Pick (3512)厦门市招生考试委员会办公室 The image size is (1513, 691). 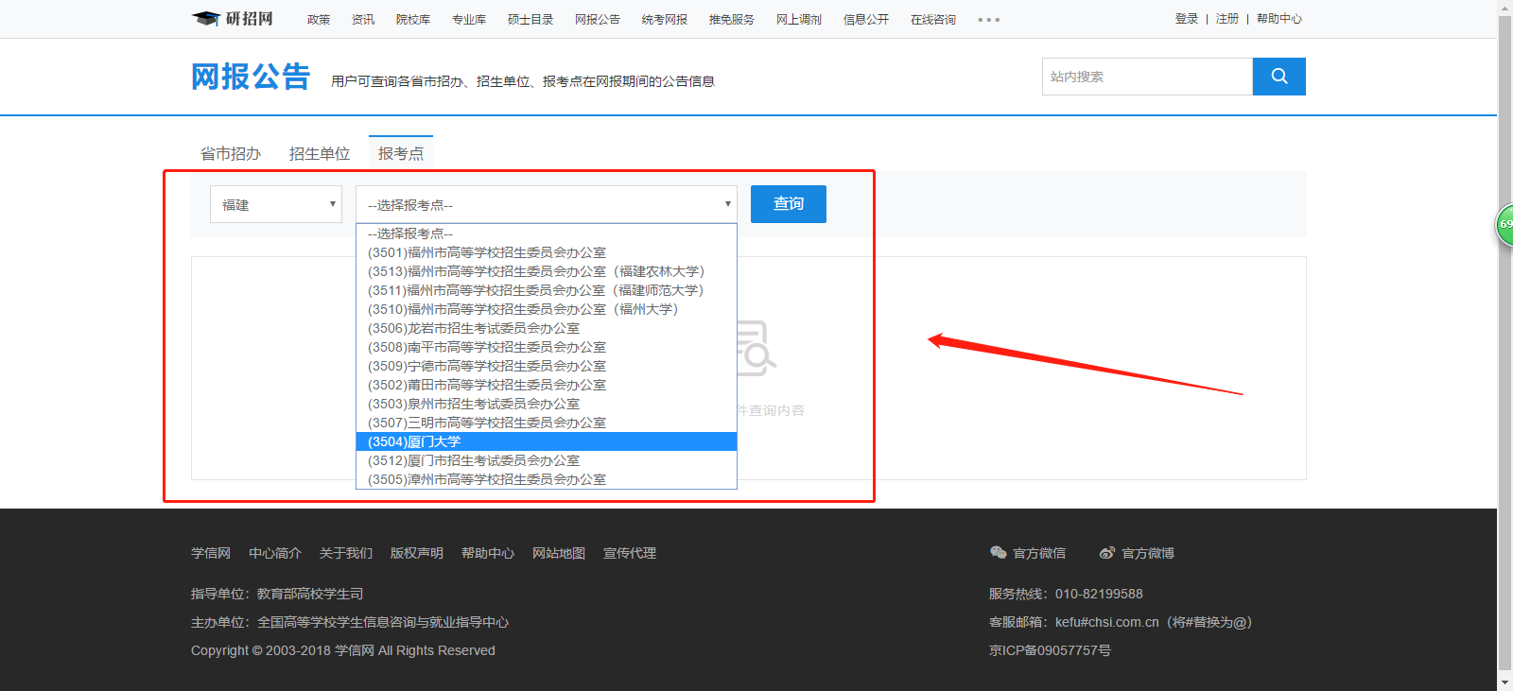[x=547, y=460]
